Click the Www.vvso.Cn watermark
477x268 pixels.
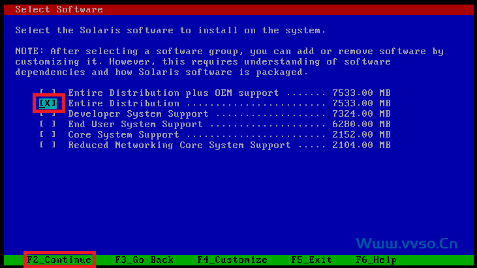click(407, 244)
